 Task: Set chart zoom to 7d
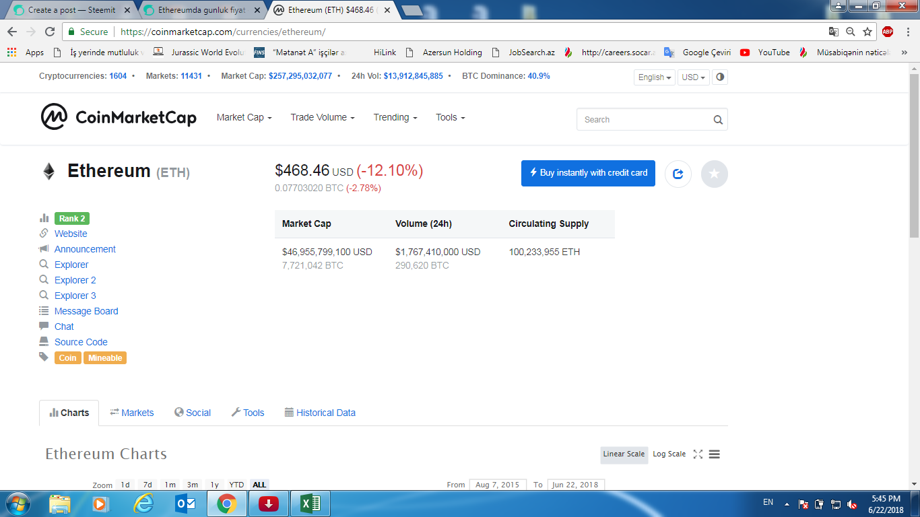click(147, 485)
